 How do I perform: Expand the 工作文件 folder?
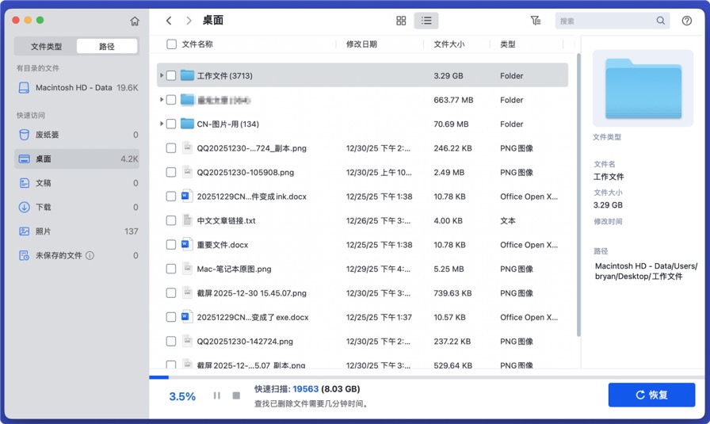coord(161,75)
